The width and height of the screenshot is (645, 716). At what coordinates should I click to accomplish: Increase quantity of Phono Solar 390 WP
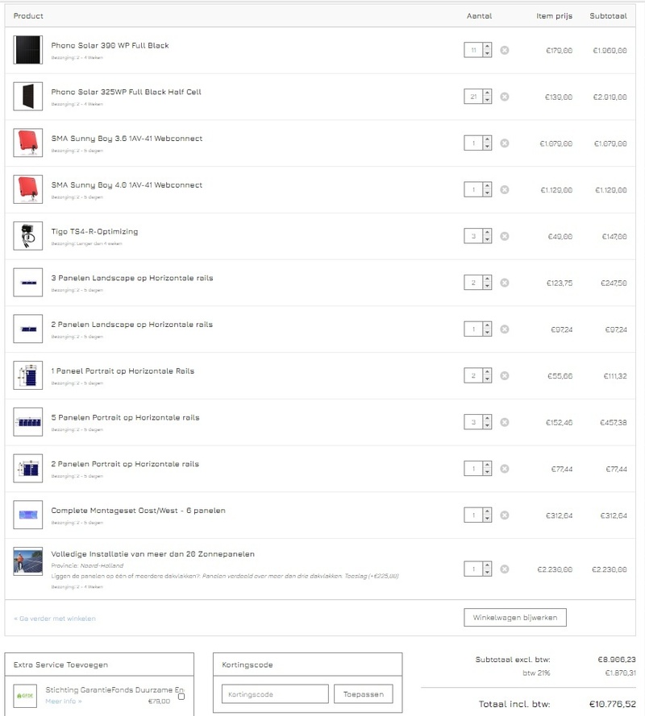click(x=487, y=48)
